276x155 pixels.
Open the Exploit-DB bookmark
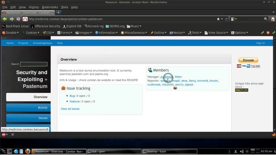72,26
